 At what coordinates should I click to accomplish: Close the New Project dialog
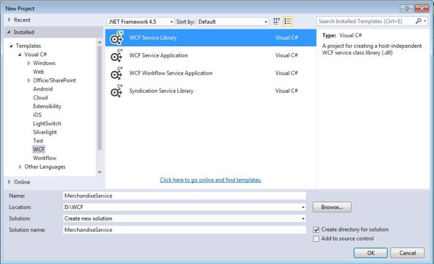point(422,8)
